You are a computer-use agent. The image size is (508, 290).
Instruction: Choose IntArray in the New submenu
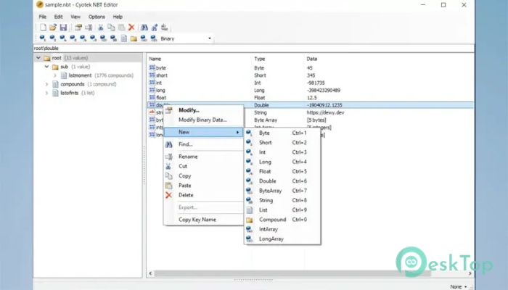282,229
